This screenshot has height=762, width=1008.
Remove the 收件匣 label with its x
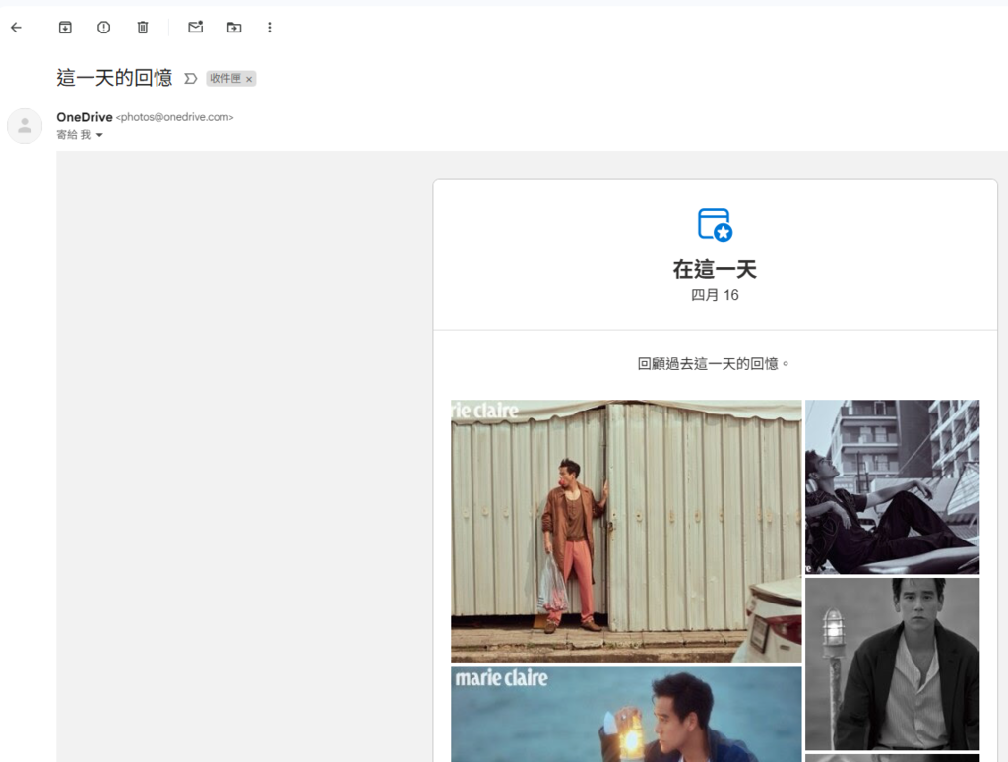tap(249, 79)
